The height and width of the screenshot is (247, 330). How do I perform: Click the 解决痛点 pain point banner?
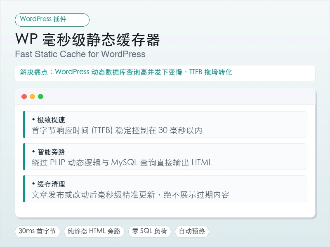click(165, 73)
